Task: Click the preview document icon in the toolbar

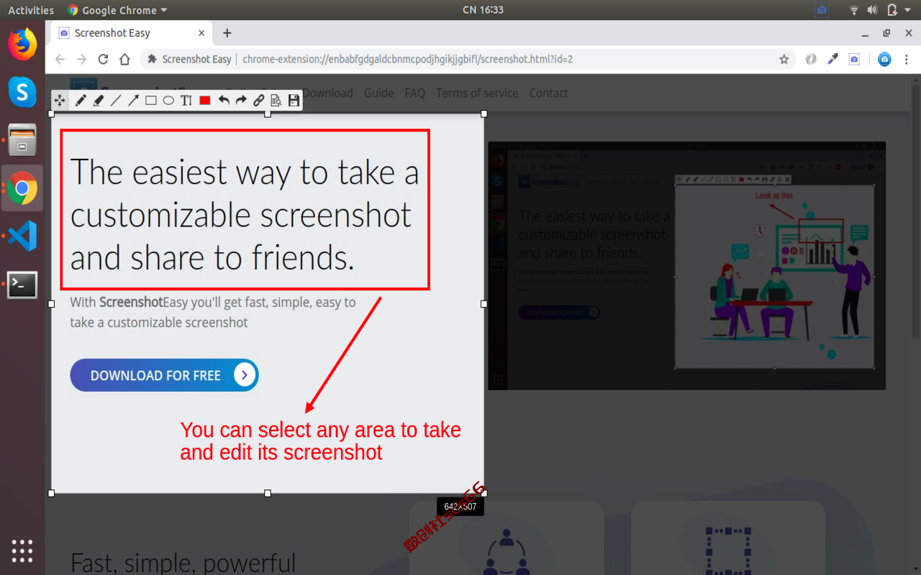Action: tap(276, 101)
